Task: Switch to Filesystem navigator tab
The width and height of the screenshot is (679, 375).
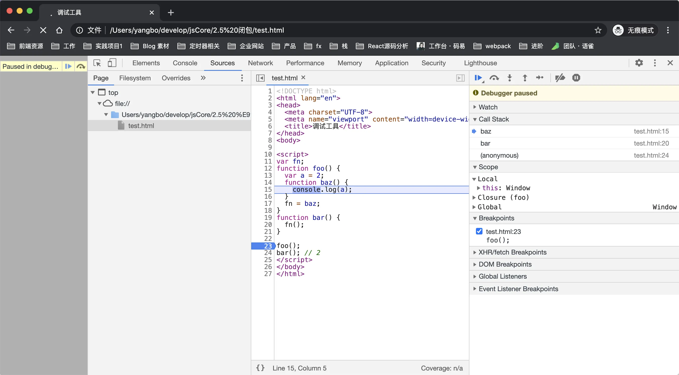Action: tap(135, 78)
